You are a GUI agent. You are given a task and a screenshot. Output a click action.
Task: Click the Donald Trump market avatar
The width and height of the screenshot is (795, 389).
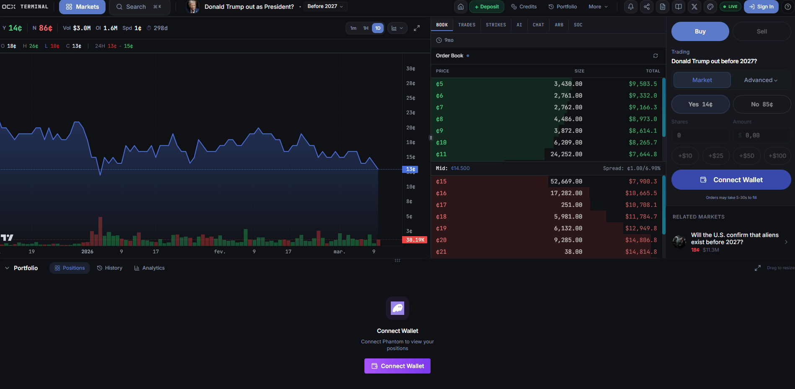(x=193, y=7)
